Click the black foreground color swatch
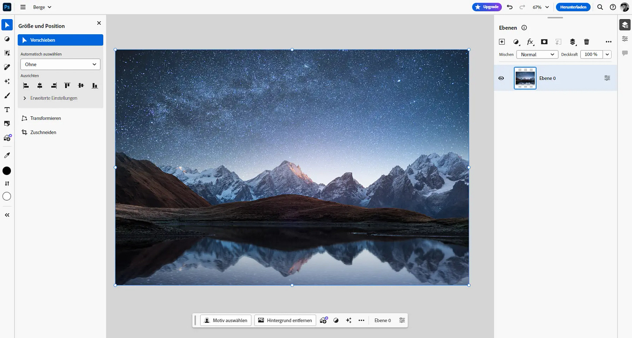Image resolution: width=632 pixels, height=338 pixels. (x=7, y=171)
